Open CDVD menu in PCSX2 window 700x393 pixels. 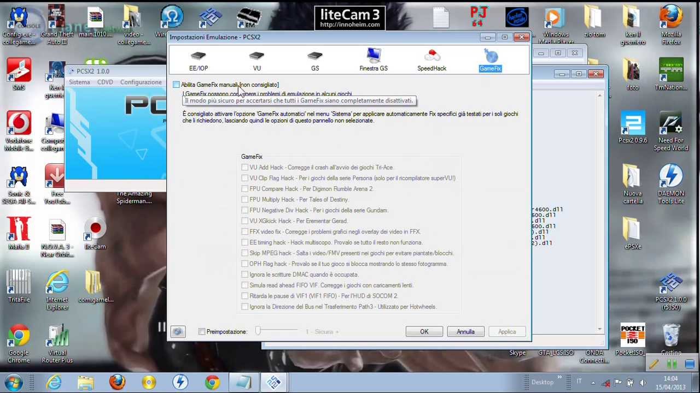[x=105, y=82]
